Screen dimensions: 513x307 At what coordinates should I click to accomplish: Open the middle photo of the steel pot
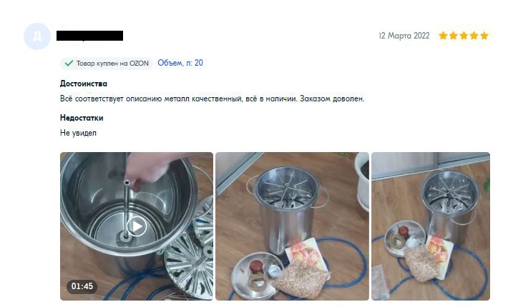click(x=292, y=226)
